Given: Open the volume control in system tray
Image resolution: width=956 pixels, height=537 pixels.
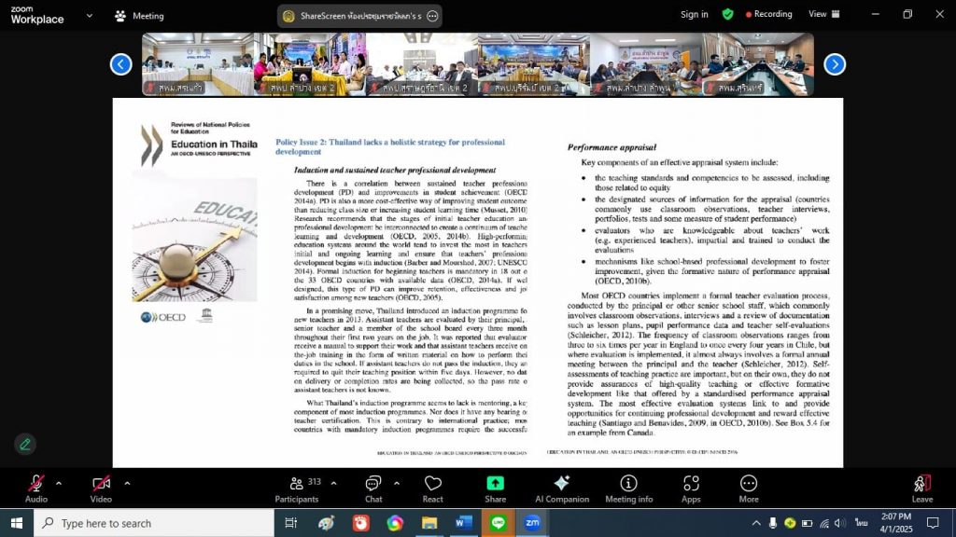Looking at the screenshot, I should pyautogui.click(x=841, y=523).
